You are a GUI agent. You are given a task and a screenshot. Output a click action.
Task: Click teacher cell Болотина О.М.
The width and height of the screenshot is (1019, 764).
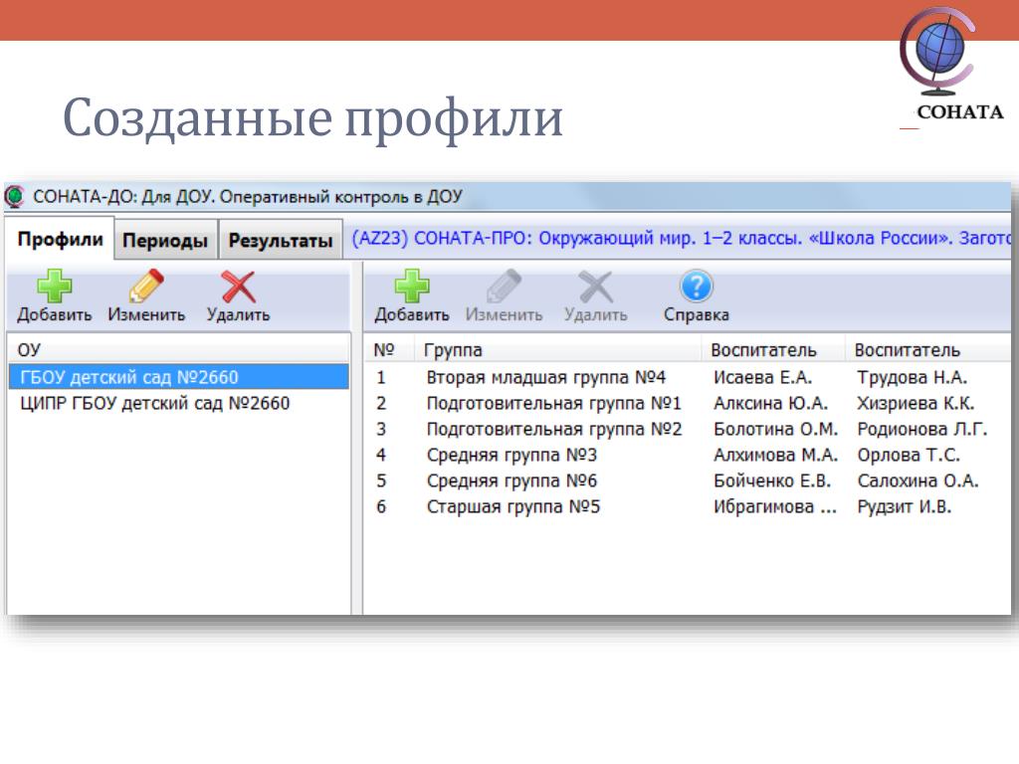click(x=775, y=429)
